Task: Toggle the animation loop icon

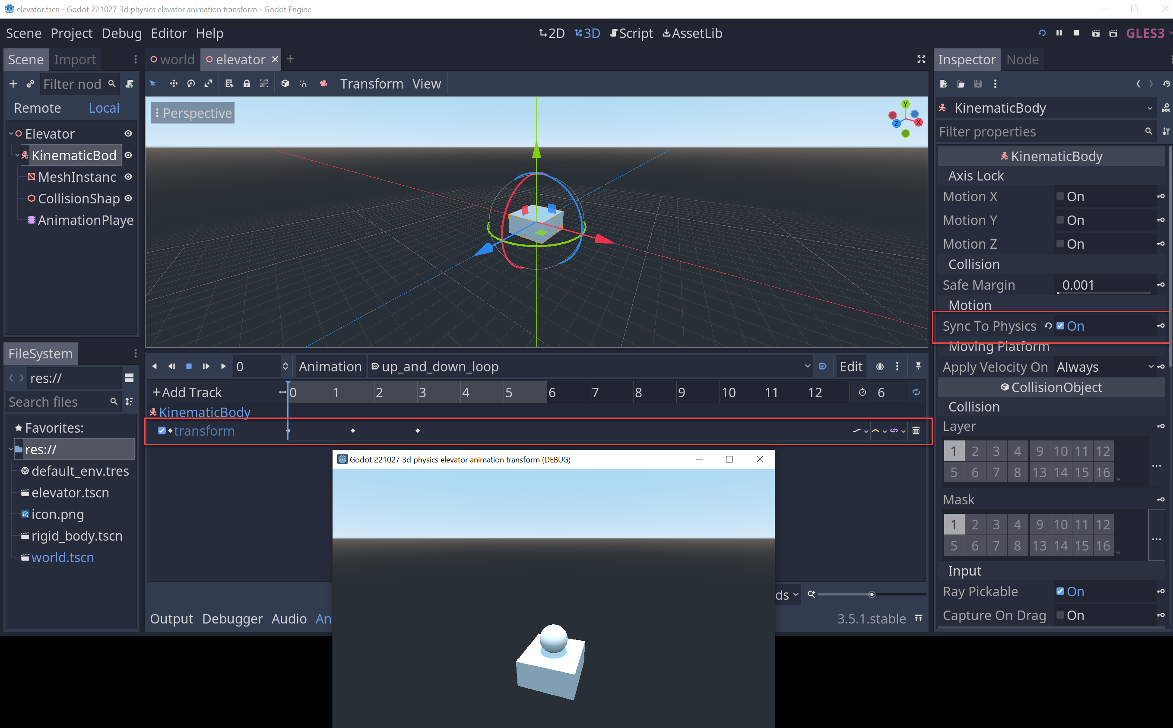Action: click(x=916, y=392)
